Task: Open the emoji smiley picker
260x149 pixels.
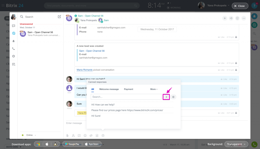Action: [x=85, y=136]
